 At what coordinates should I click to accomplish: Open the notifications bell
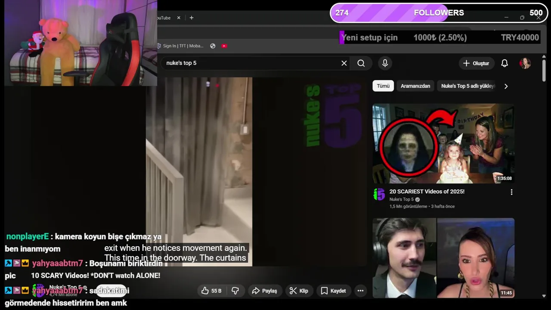(505, 63)
